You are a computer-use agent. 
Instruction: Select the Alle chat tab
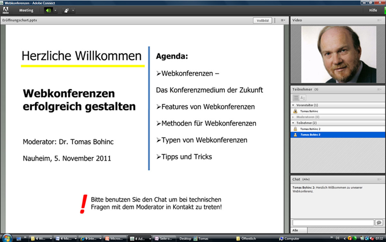(295, 230)
